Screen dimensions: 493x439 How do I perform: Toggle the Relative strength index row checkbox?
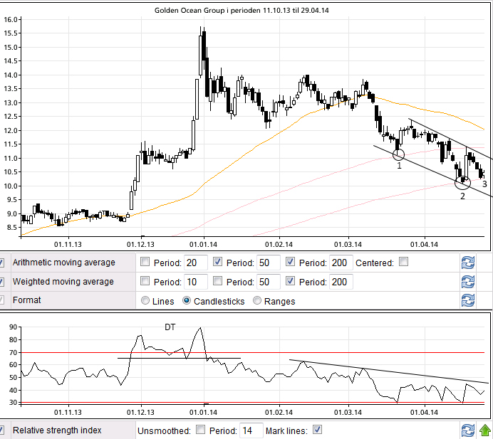(3, 430)
